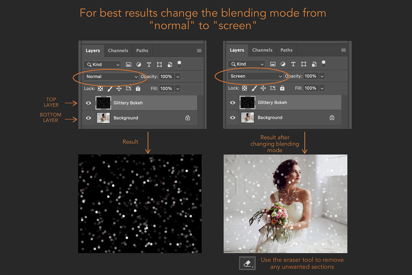Lock transparent pixels in left panel
This screenshot has height=275, width=412.
coord(100,89)
